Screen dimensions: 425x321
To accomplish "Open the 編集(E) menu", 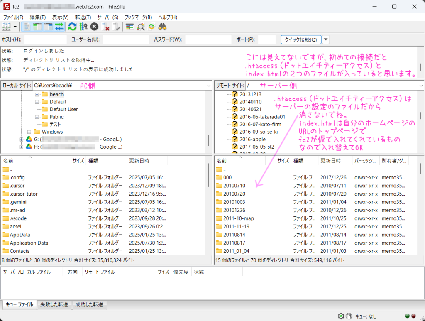I will coord(38,17).
